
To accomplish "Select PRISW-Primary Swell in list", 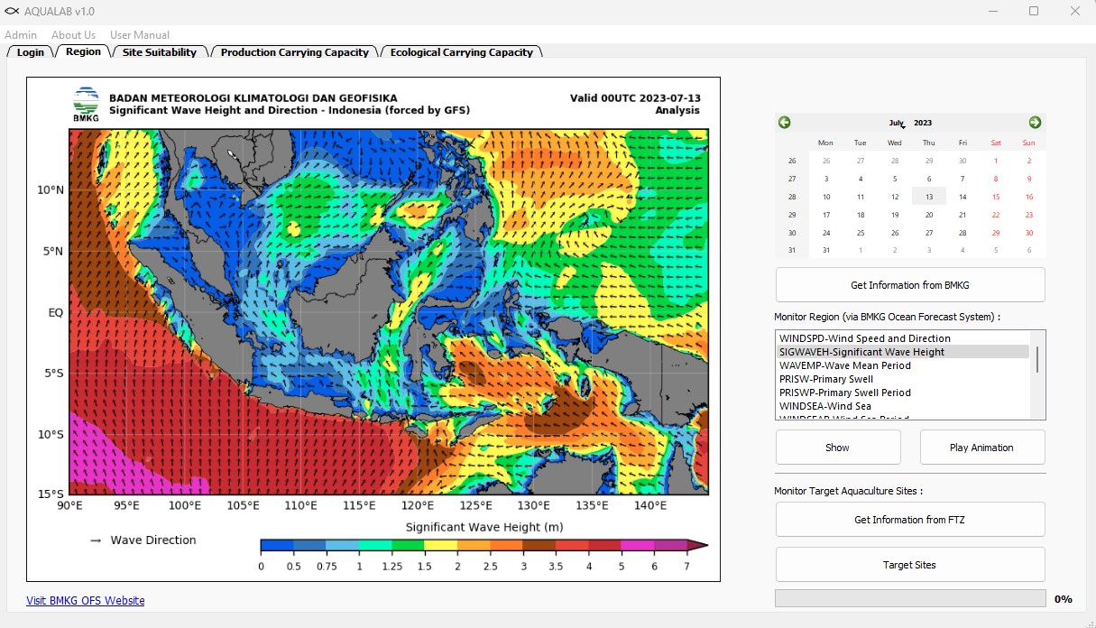I will [x=825, y=379].
